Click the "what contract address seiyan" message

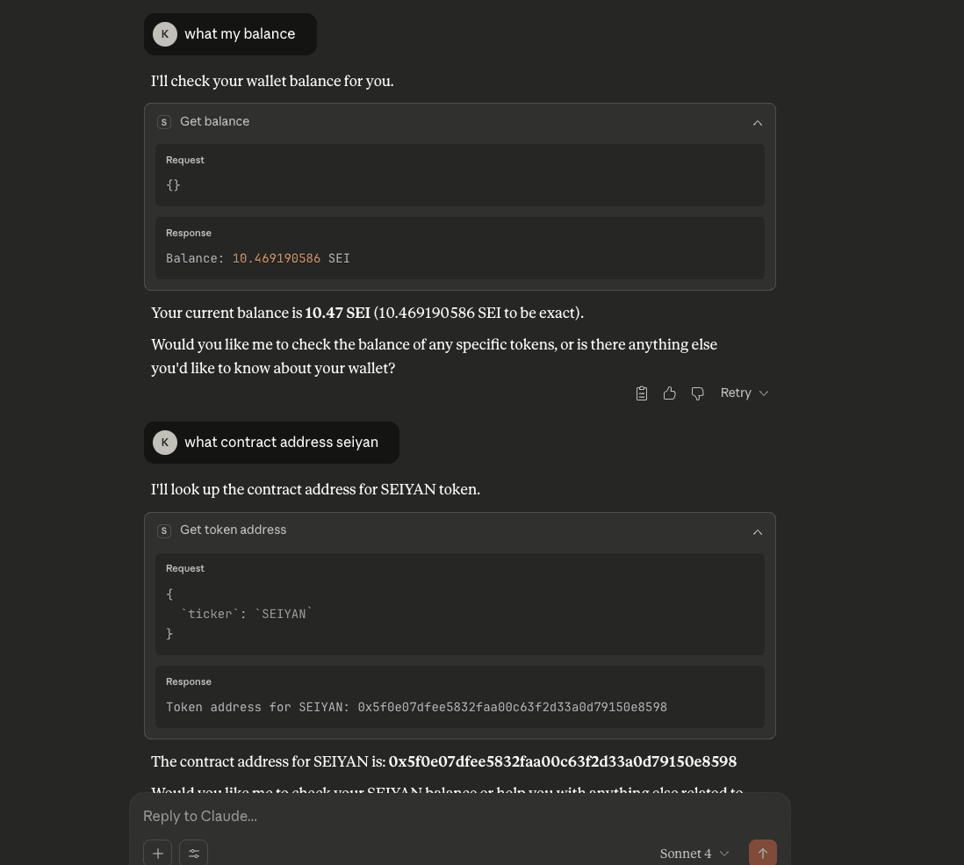tap(281, 443)
